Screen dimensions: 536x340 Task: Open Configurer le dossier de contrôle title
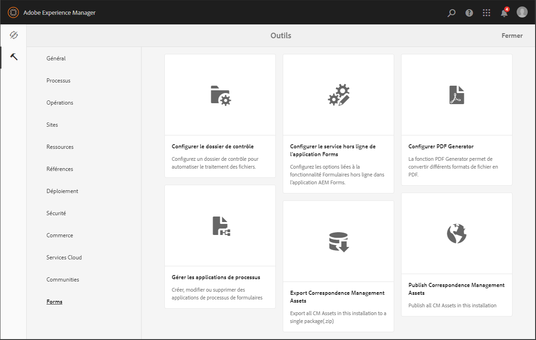[213, 147]
